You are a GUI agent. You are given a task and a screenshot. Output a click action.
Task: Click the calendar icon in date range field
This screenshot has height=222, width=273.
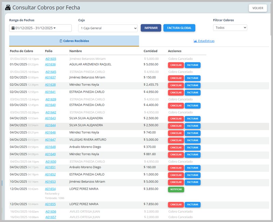[x=13, y=28]
